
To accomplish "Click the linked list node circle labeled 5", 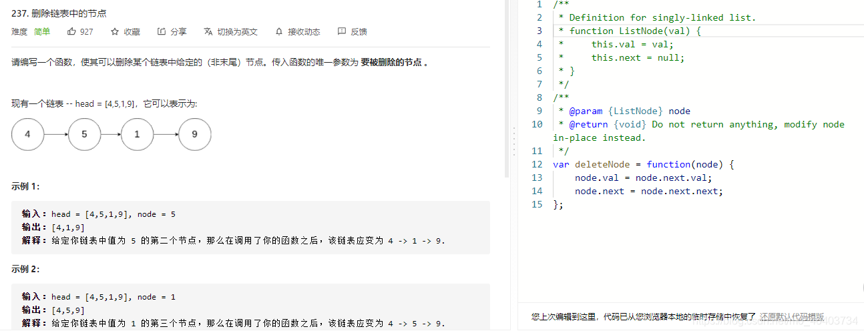I will (84, 134).
